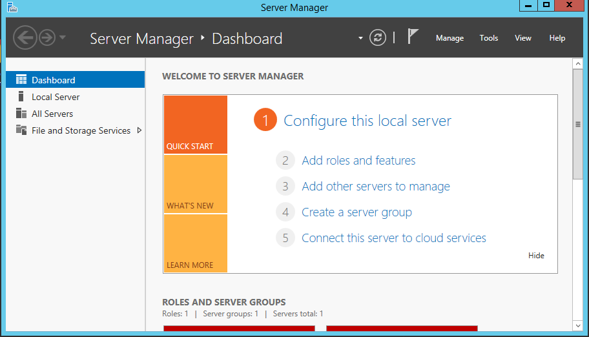Refresh the Server Manager dashboard
This screenshot has height=337, width=589.
click(x=378, y=37)
